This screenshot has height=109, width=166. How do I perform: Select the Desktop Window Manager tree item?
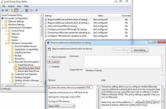pos(27,80)
